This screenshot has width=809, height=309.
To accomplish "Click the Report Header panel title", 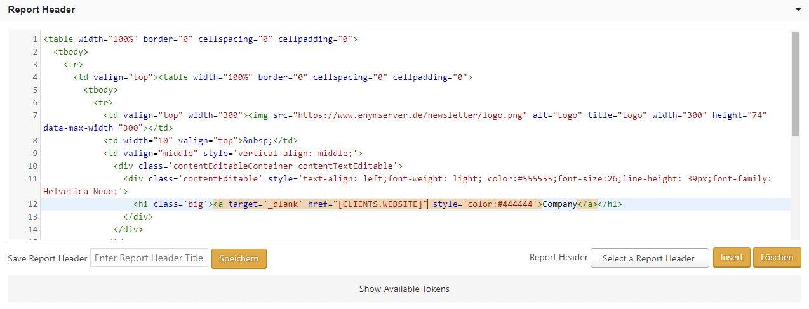I will click(41, 10).
